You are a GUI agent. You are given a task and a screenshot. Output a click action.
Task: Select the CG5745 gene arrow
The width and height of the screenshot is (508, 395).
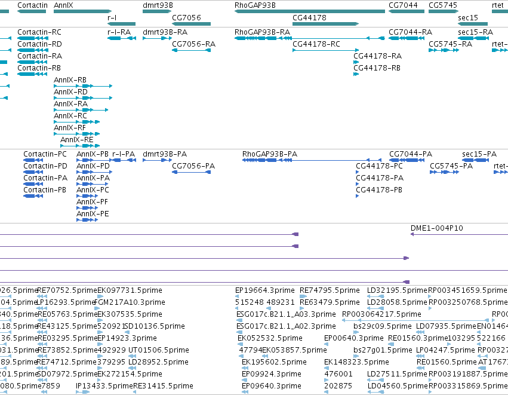(x=444, y=11)
